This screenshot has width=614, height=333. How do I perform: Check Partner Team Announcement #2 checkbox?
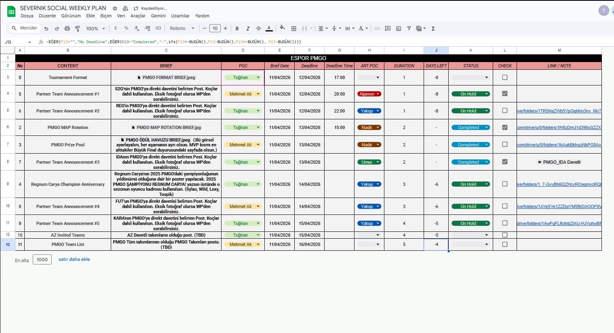(504, 110)
